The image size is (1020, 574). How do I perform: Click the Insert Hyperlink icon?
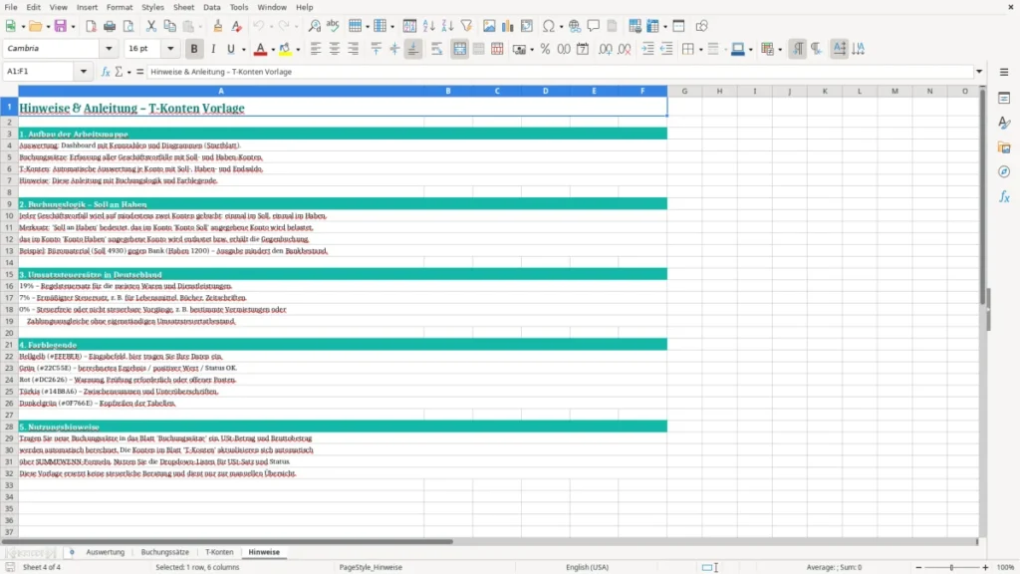[x=575, y=26]
